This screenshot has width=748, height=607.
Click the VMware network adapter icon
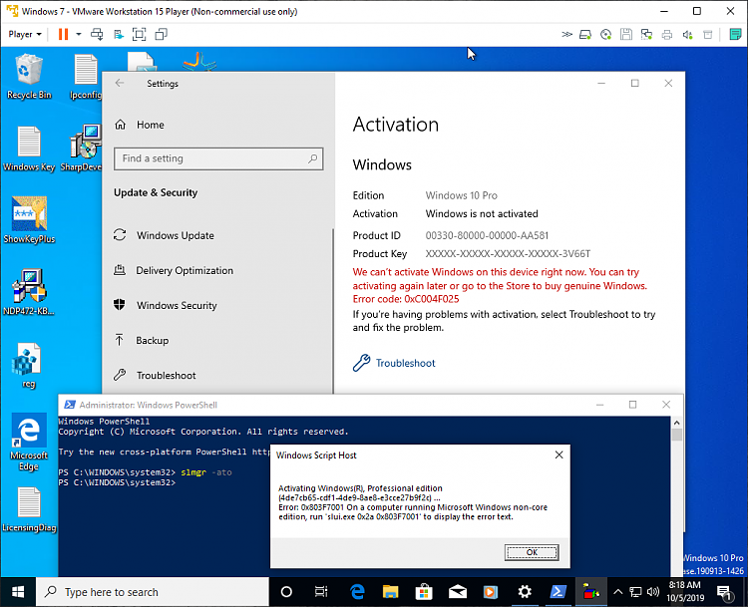point(646,34)
